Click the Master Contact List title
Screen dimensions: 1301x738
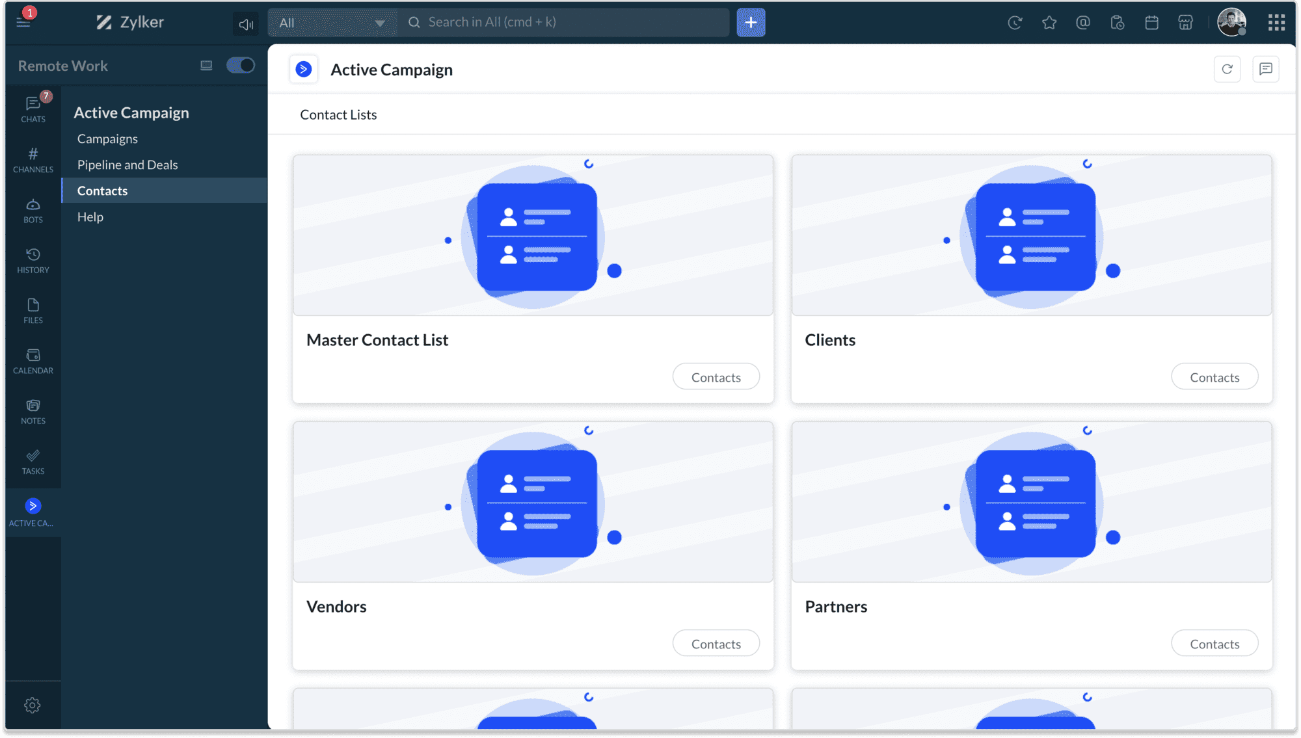click(x=377, y=340)
